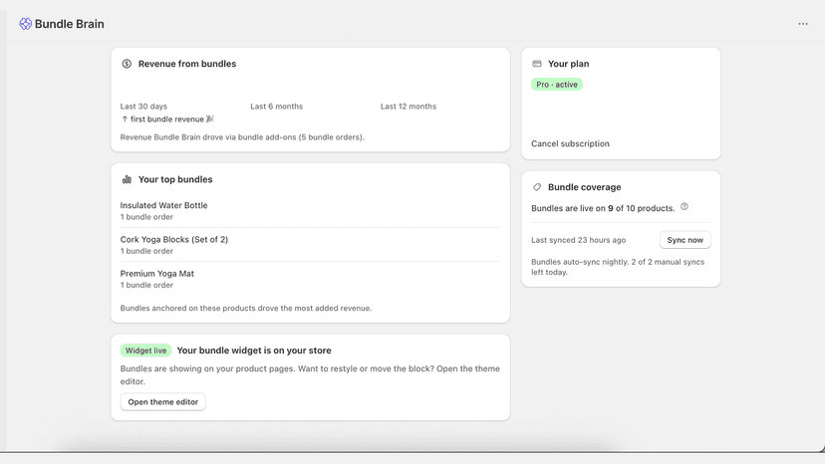Click the up arrow before first bundle revenue

125,119
